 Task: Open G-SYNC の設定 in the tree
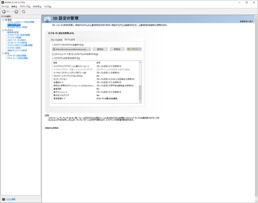pyautogui.click(x=14, y=48)
